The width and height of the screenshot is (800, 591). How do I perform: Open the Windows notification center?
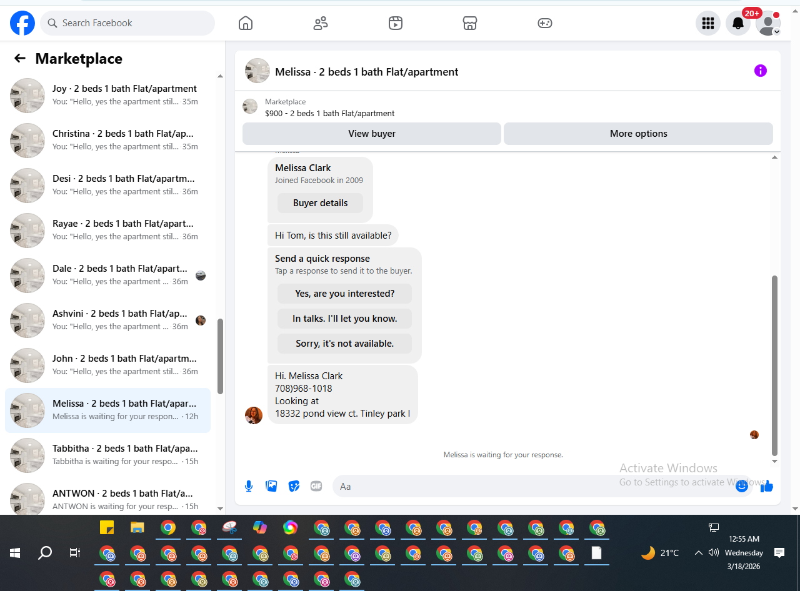779,553
